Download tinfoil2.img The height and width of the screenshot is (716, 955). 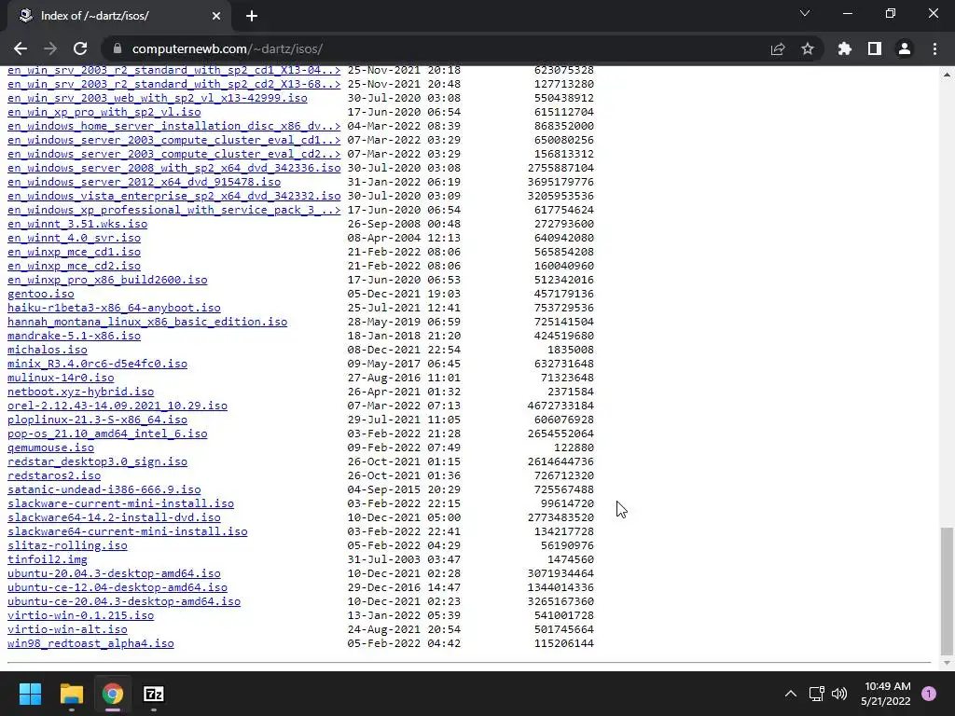pyautogui.click(x=48, y=560)
